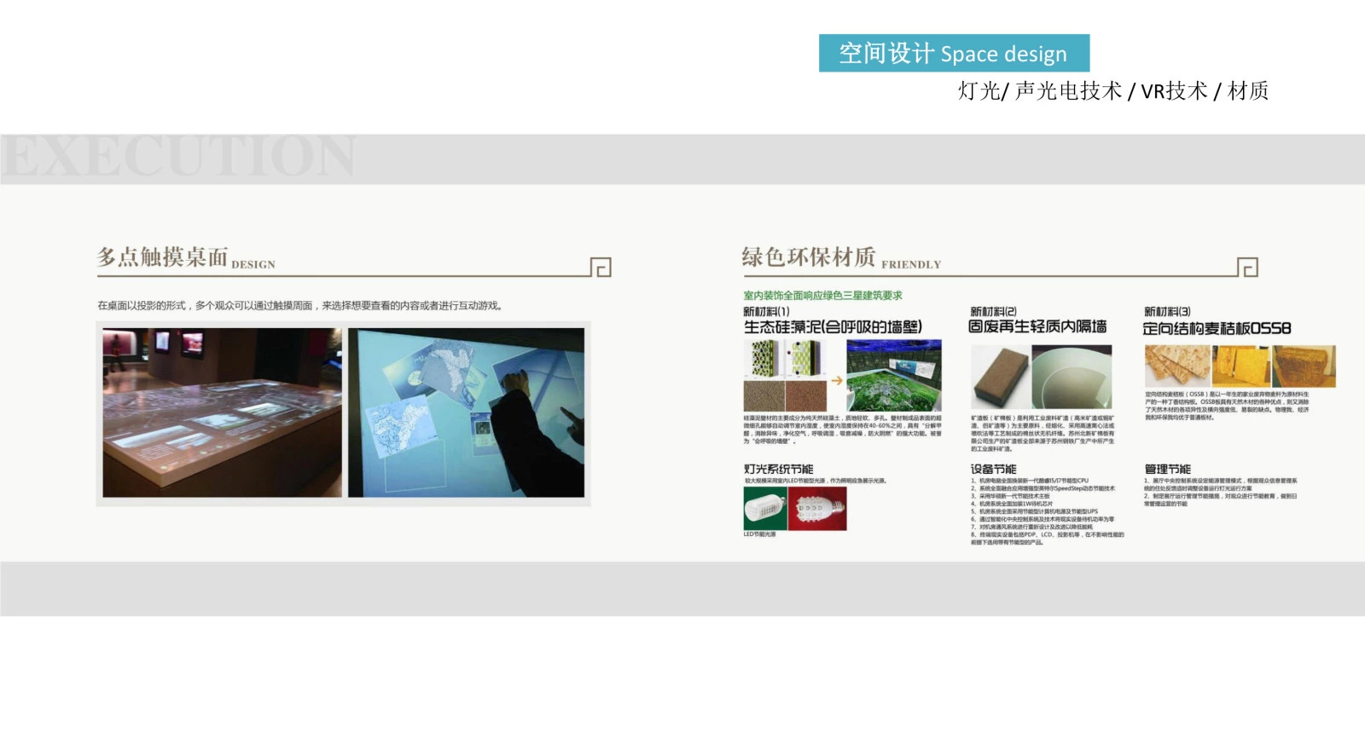Click the 定向结构麦秸板OSSB heading
This screenshot has height=750, width=1365.
tap(1217, 328)
